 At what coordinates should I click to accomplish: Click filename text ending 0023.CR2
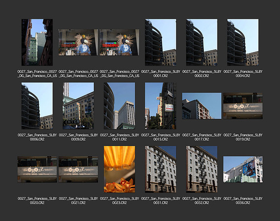[x=119, y=200]
